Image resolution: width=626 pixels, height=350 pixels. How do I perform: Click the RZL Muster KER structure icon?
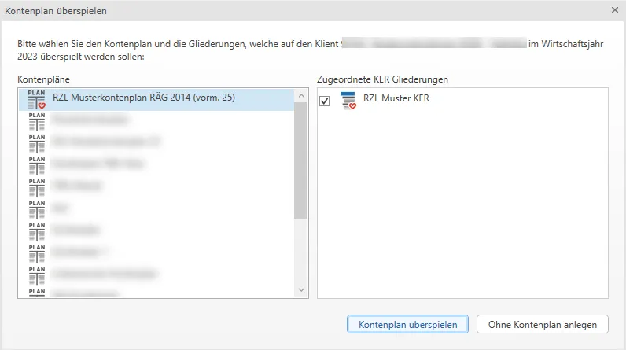click(348, 101)
